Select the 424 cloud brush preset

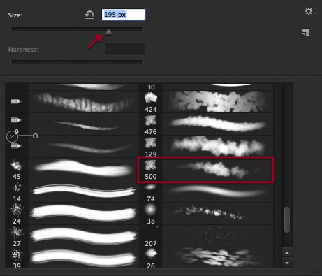206,102
